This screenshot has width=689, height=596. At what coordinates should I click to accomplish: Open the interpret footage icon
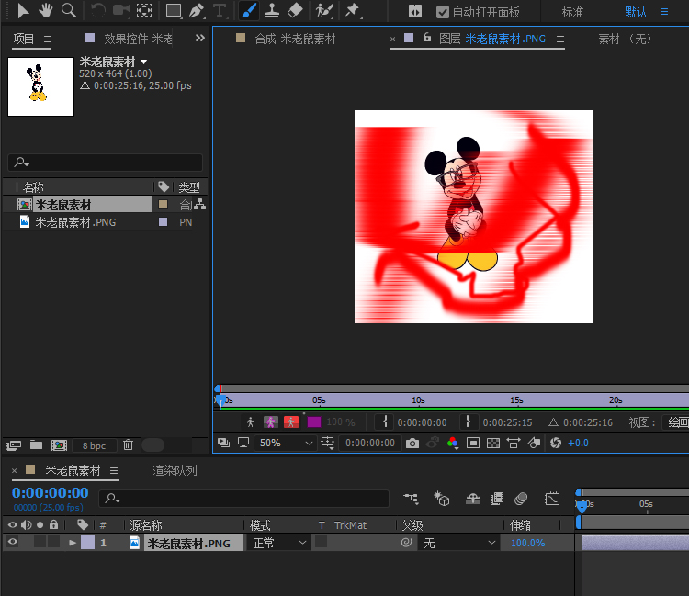pyautogui.click(x=13, y=445)
